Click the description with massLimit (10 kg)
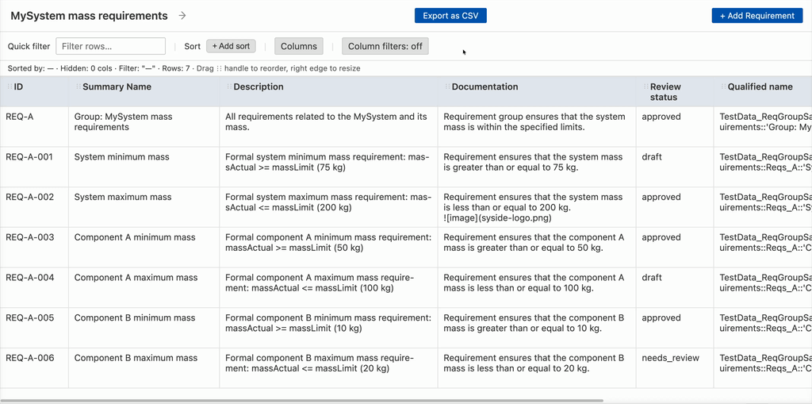This screenshot has height=404, width=812. 329,328
